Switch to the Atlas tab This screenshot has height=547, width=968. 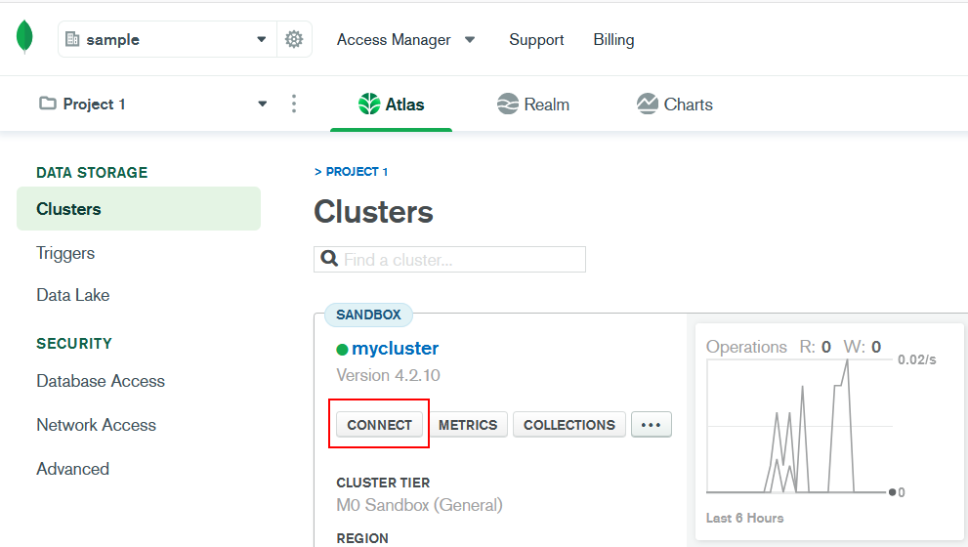click(x=392, y=105)
